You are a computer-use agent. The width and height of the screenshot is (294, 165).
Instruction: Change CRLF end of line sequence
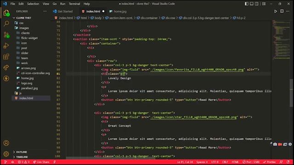point(225,162)
